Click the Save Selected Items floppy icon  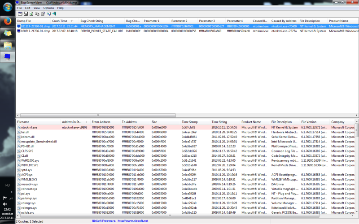[x=26, y=14]
